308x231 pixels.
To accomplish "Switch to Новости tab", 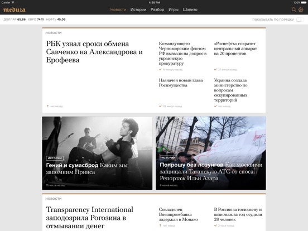I will tap(118, 9).
